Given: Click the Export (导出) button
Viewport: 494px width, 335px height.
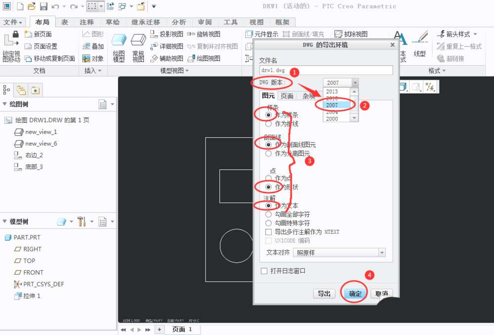Looking at the screenshot, I should pyautogui.click(x=324, y=294).
